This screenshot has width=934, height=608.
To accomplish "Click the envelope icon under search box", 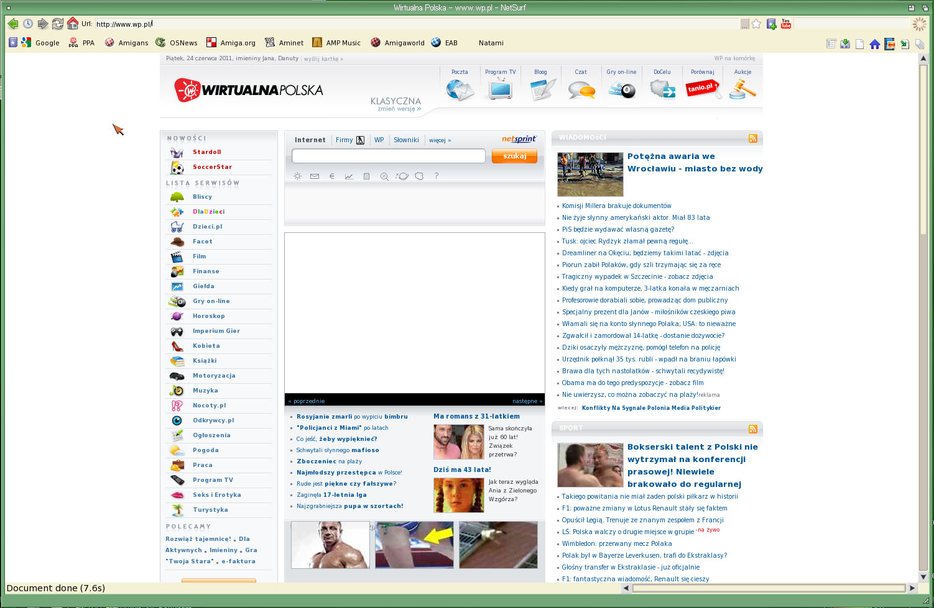I will pos(315,176).
